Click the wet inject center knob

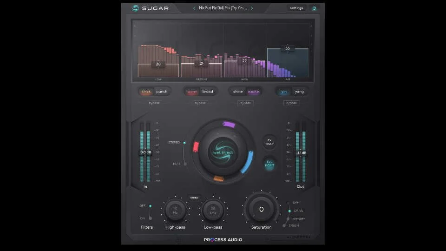coord(223,152)
